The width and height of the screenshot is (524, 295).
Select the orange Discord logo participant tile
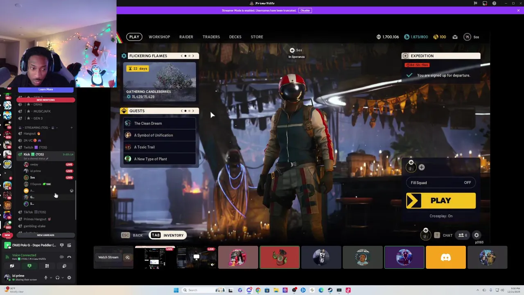pos(446,257)
